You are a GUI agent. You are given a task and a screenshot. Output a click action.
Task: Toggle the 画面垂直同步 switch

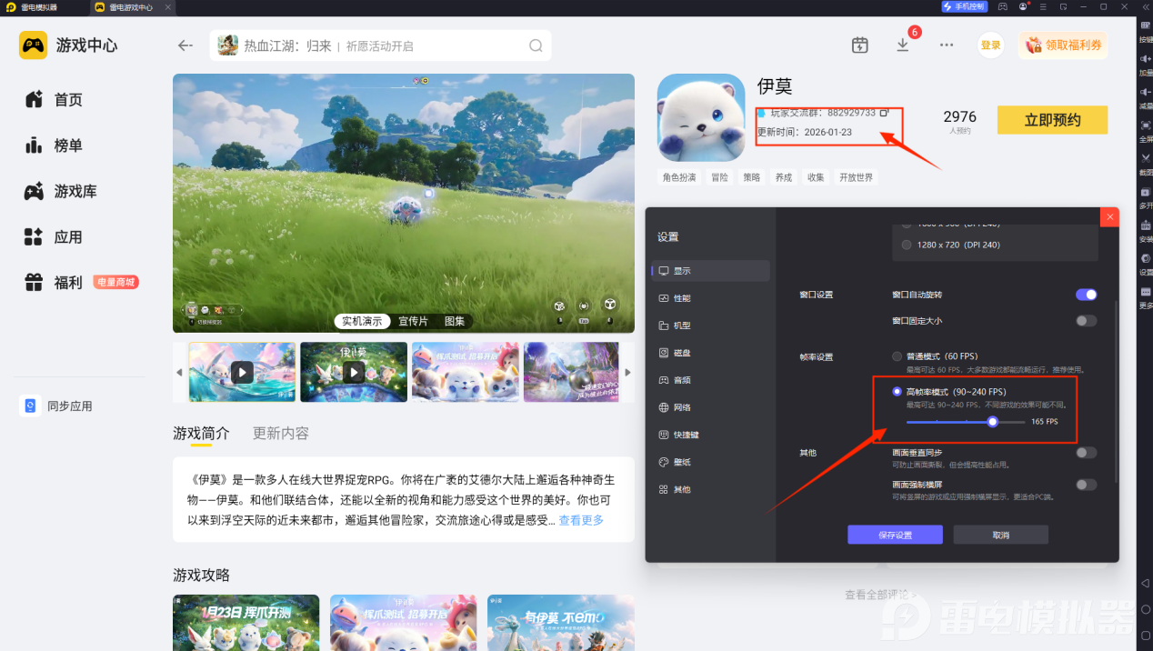tap(1086, 453)
